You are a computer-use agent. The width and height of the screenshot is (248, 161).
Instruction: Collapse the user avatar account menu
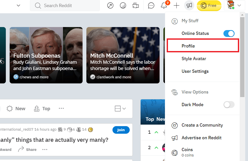pos(234,5)
